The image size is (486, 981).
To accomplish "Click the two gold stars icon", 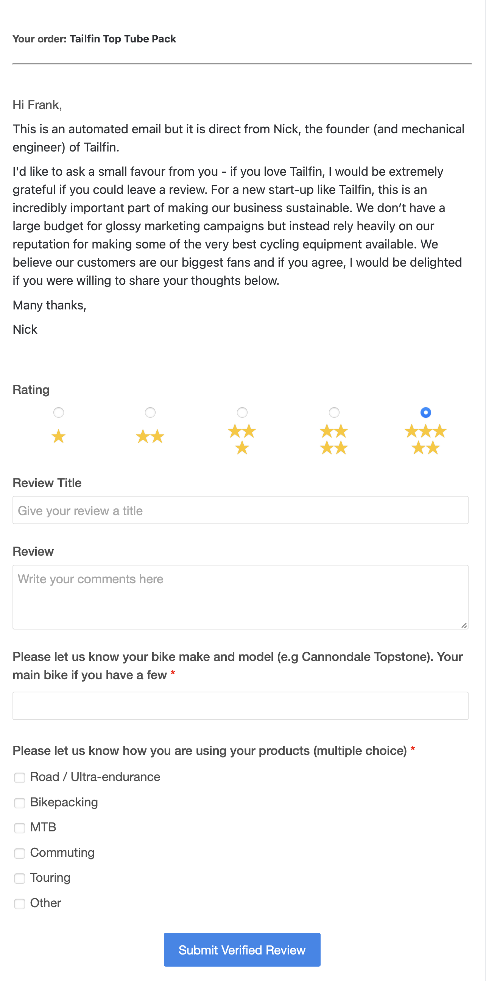I will tap(150, 436).
